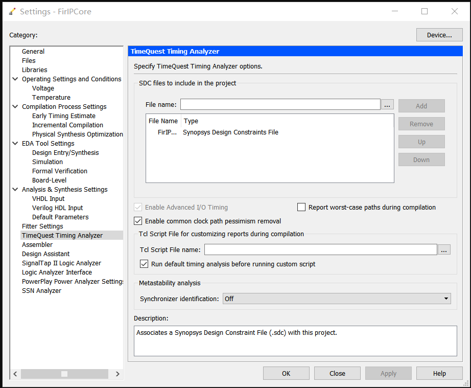The image size is (471, 388).
Task: Select TimeQuest Timing Analyzer category
Action: coord(62,235)
